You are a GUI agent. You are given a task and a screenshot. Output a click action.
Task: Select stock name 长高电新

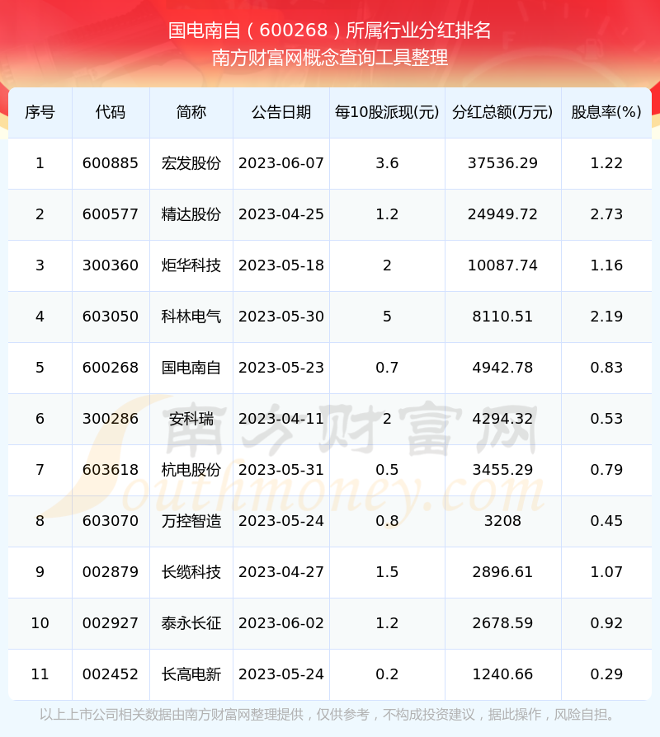pos(191,674)
